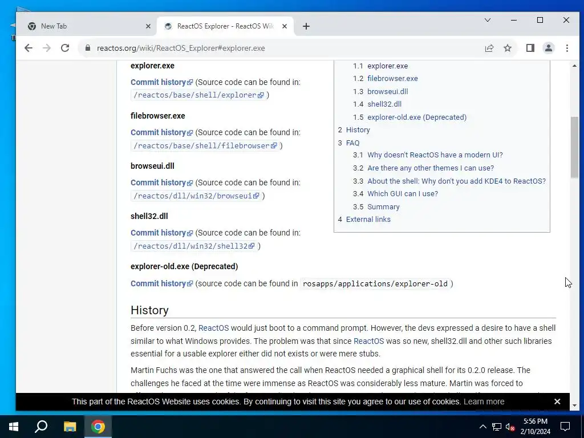Bookmark this page with star icon
The width and height of the screenshot is (584, 438).
[507, 48]
